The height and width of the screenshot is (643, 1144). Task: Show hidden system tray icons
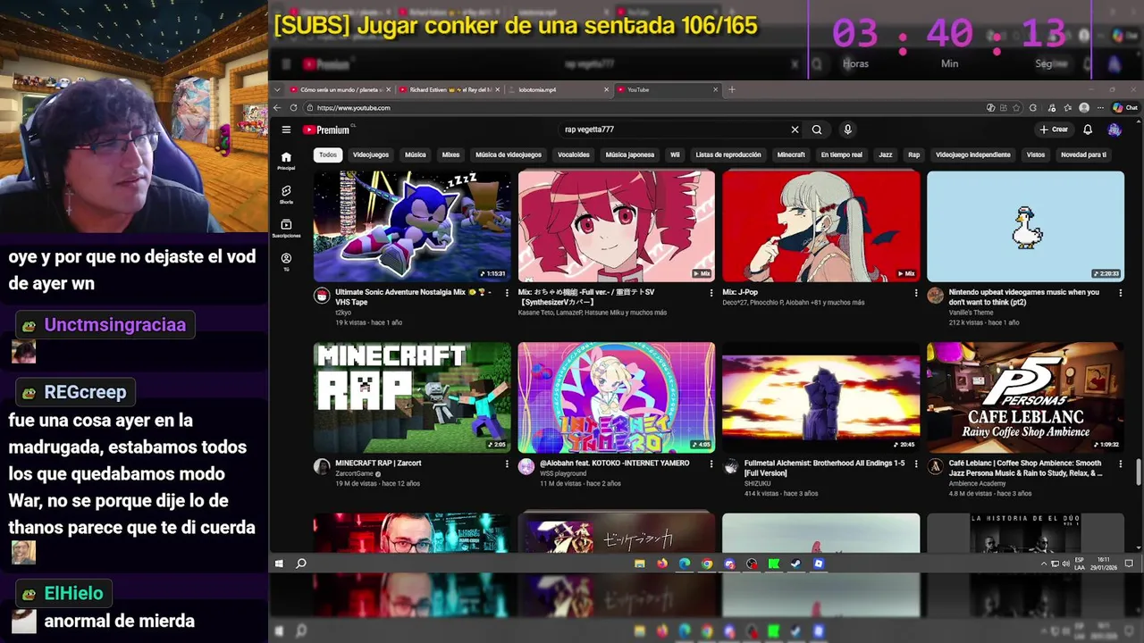point(1044,564)
